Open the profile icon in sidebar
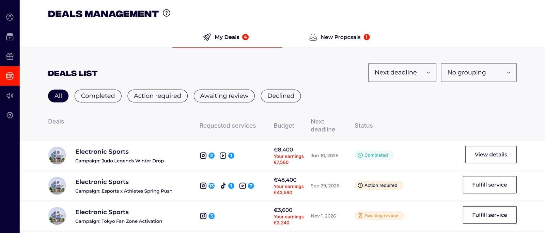Image resolution: width=545 pixels, height=233 pixels. [x=10, y=17]
